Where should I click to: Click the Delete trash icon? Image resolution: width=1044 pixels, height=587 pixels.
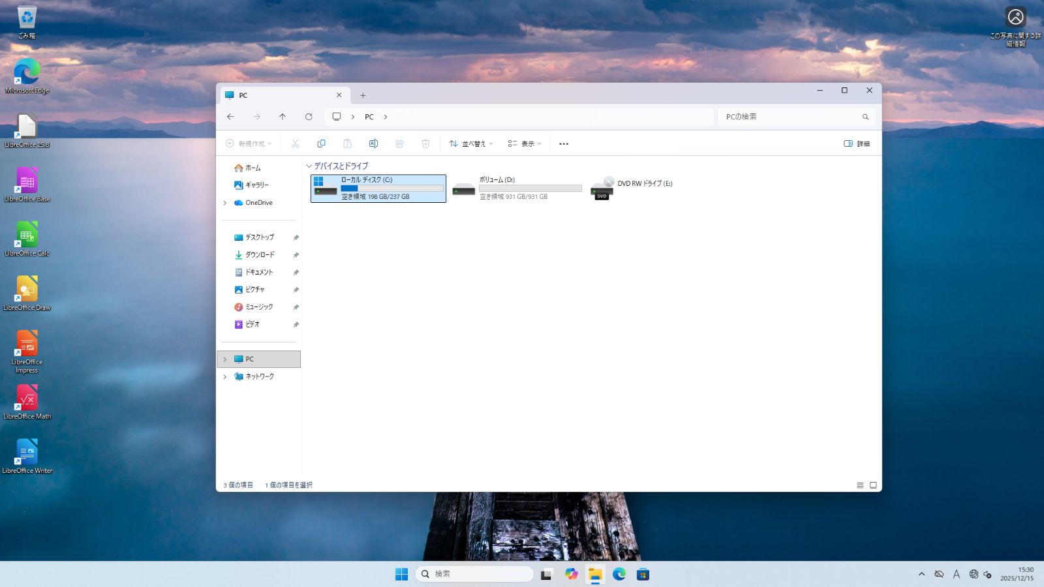[425, 143]
